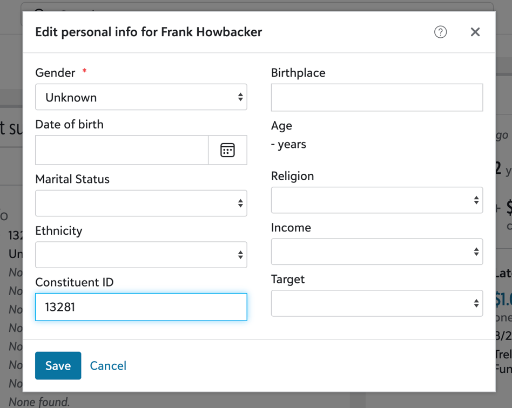
Task: Click the Gender dropdown stepper arrows
Action: click(241, 97)
